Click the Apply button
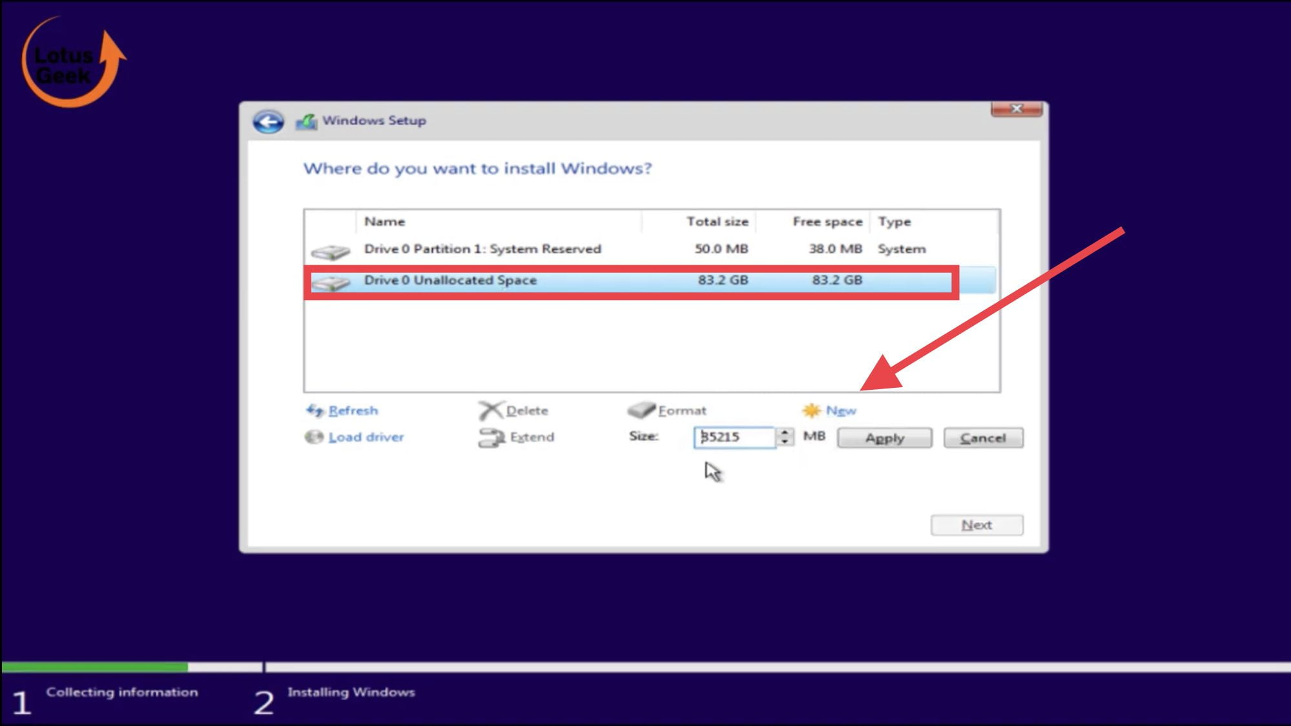 pos(885,438)
